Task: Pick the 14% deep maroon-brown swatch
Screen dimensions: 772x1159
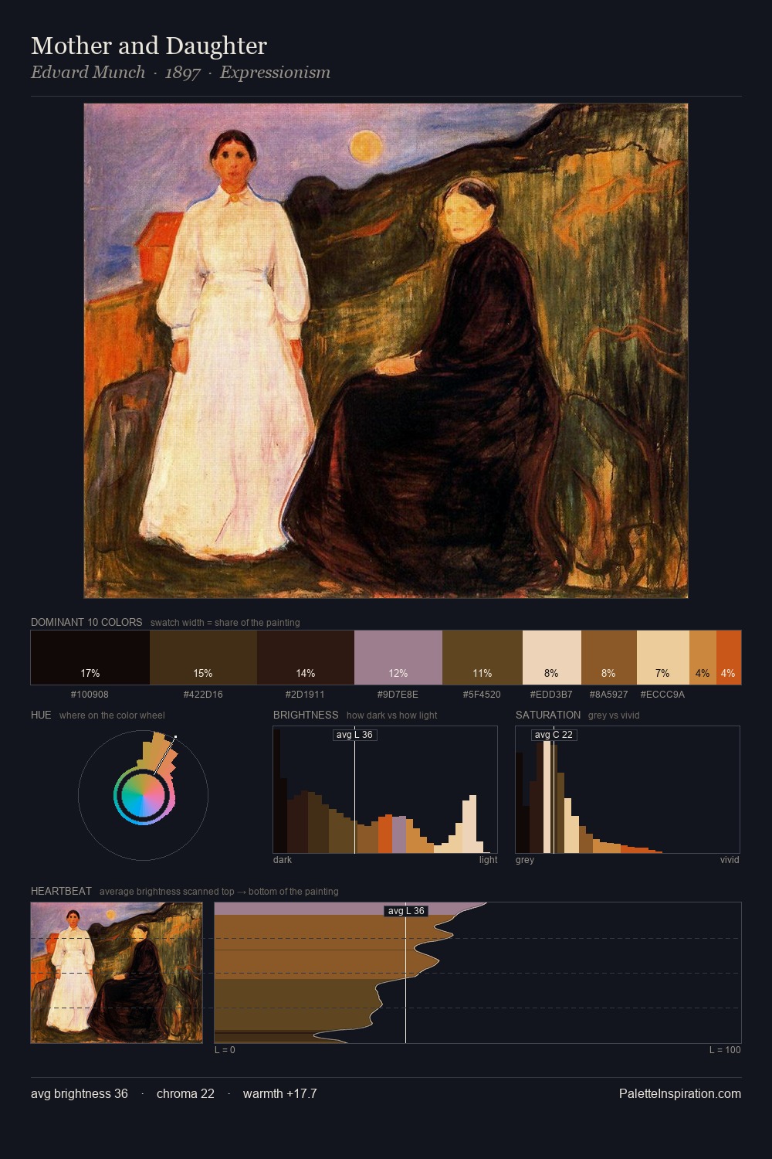Action: (306, 658)
